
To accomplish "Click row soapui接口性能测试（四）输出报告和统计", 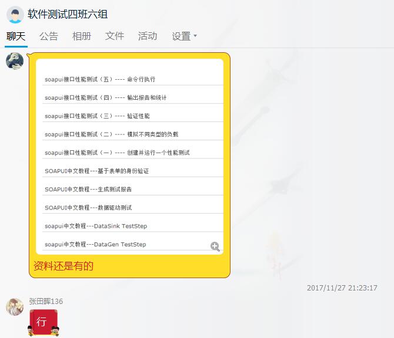I will [x=133, y=97].
